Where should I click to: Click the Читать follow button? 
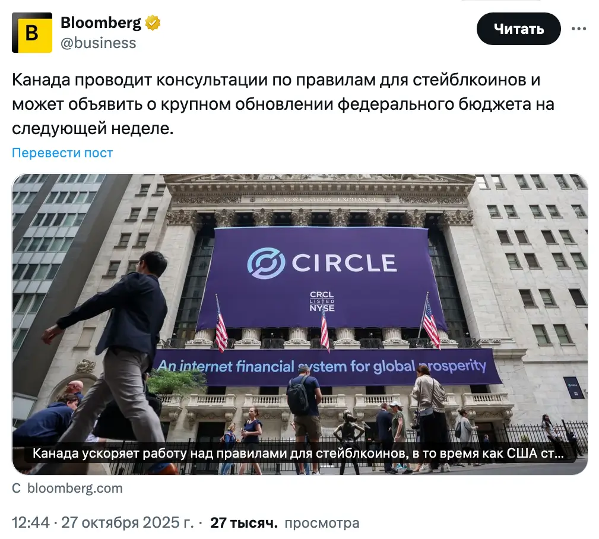point(518,28)
